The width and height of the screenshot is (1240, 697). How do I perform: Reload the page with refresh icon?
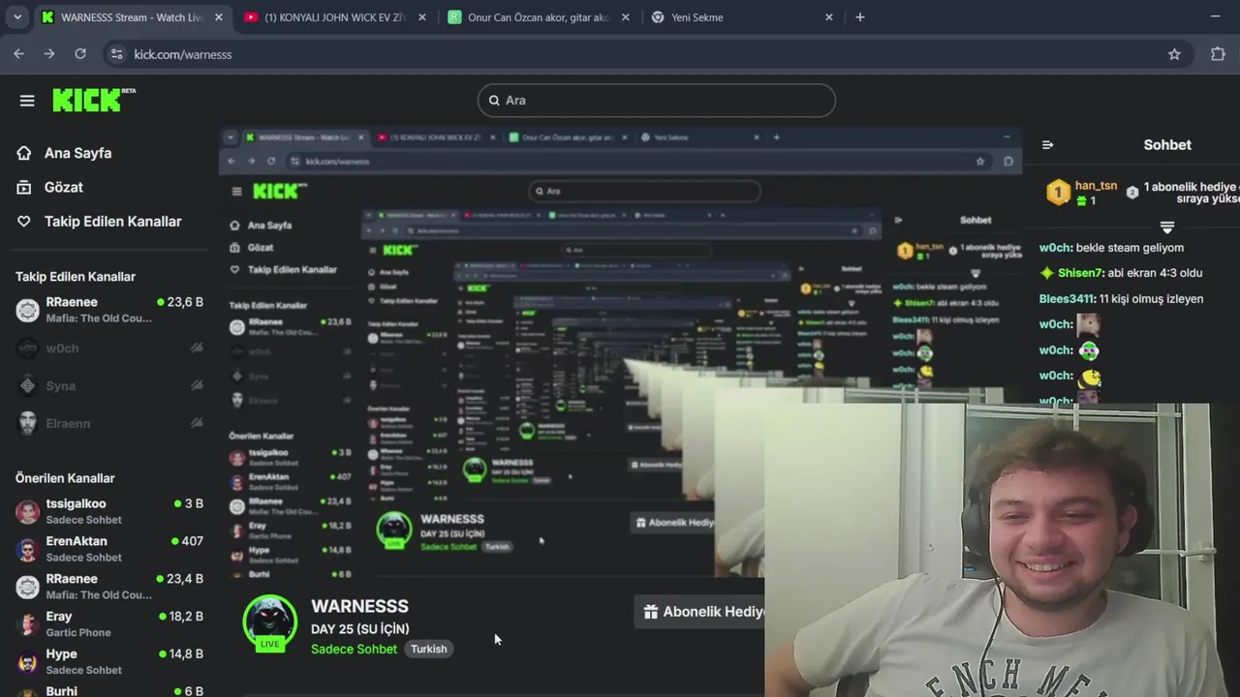point(80,54)
